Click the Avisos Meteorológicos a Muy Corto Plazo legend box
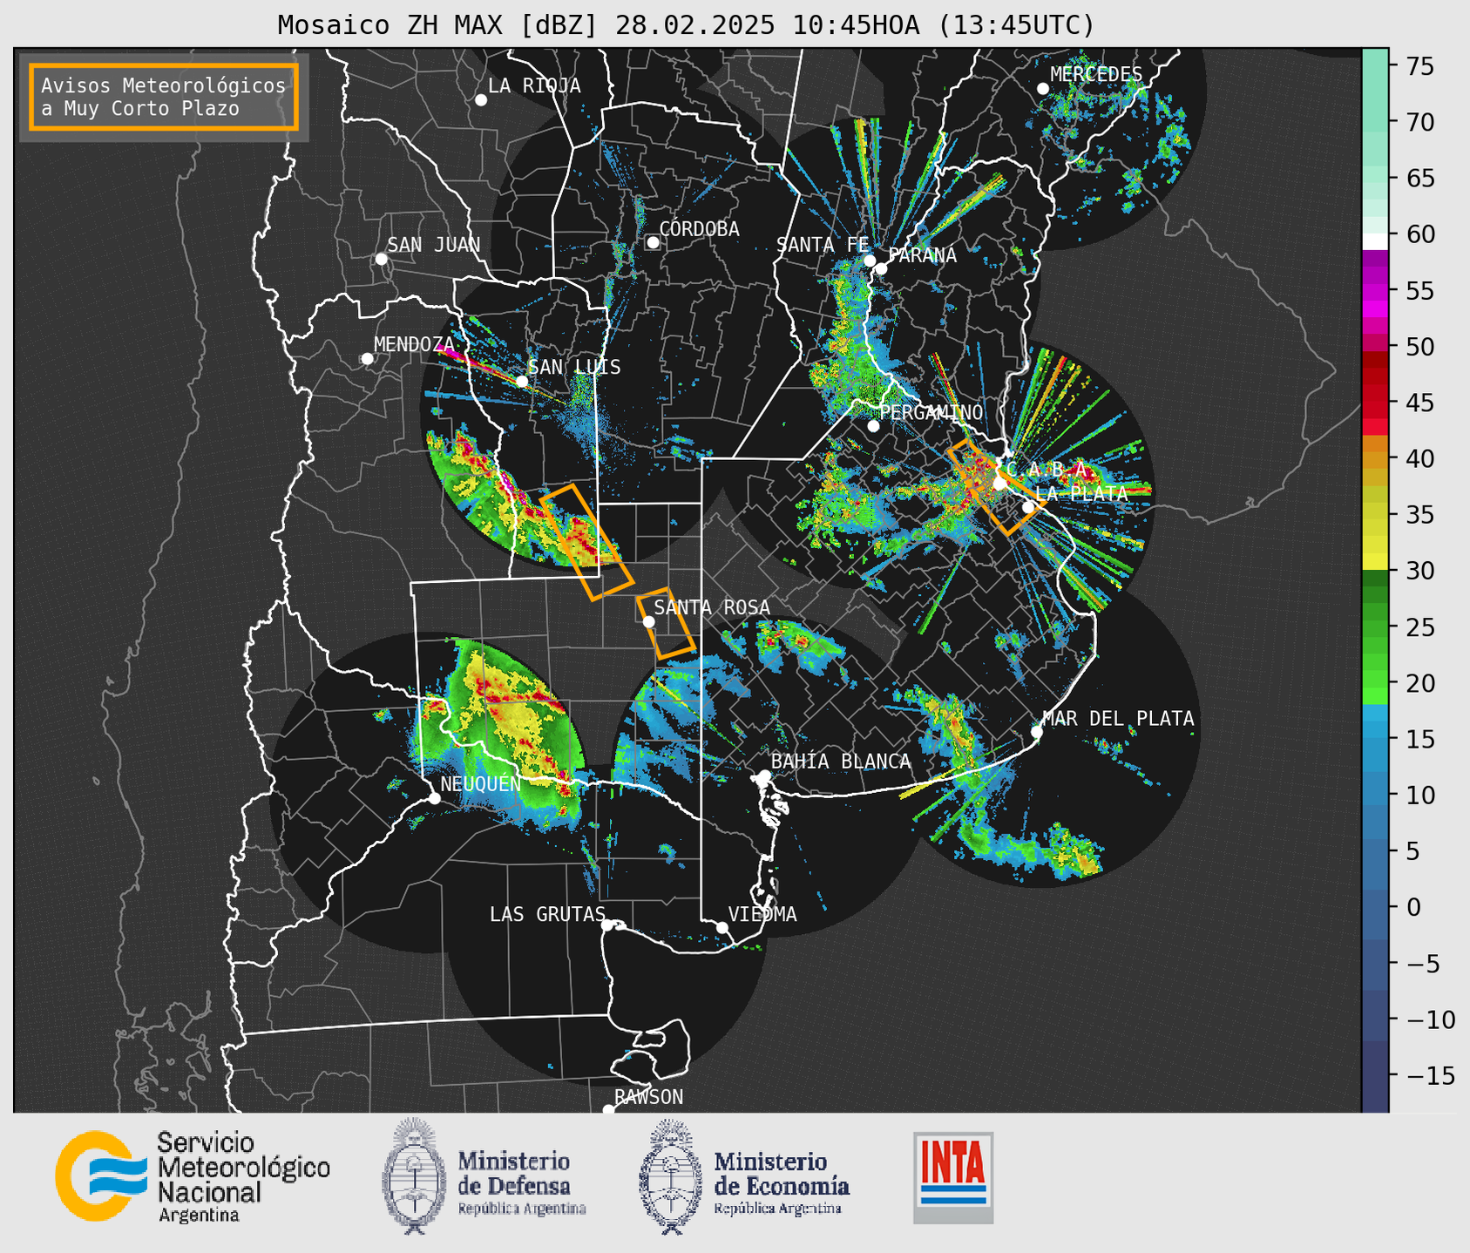Viewport: 1470px width, 1253px height. [164, 97]
